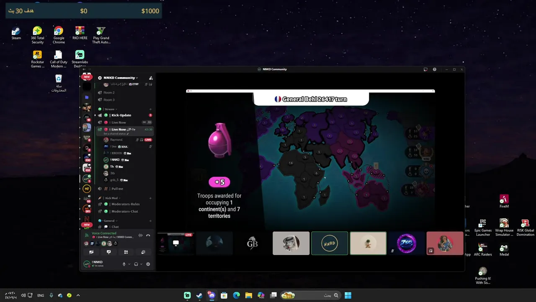Open Medal desktop shortcut
Viewport: 536px width, 302px height.
504,250
